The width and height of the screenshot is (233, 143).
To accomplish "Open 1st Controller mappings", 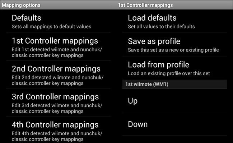I will 55,40.
